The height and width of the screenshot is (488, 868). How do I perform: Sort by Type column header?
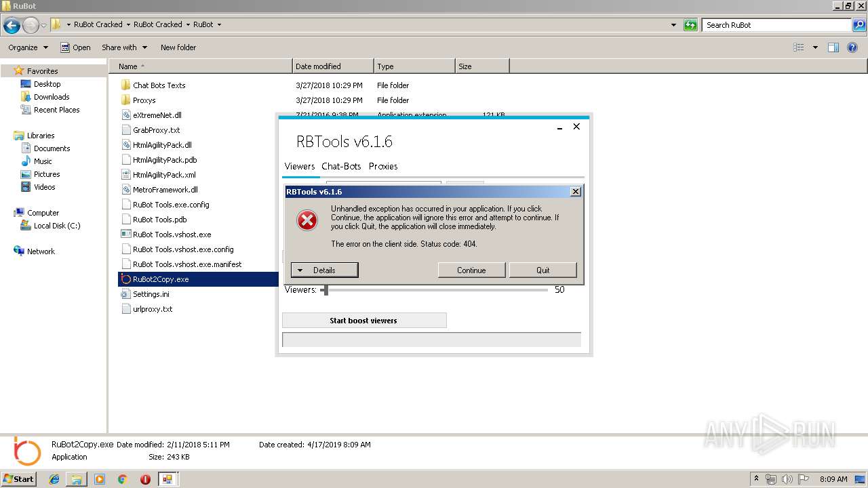(414, 66)
